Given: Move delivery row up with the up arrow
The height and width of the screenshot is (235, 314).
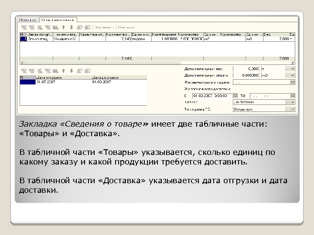Looking at the screenshot, I should coord(64,71).
